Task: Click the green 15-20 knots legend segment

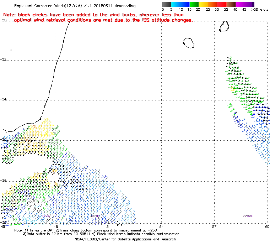Action: click(x=194, y=4)
